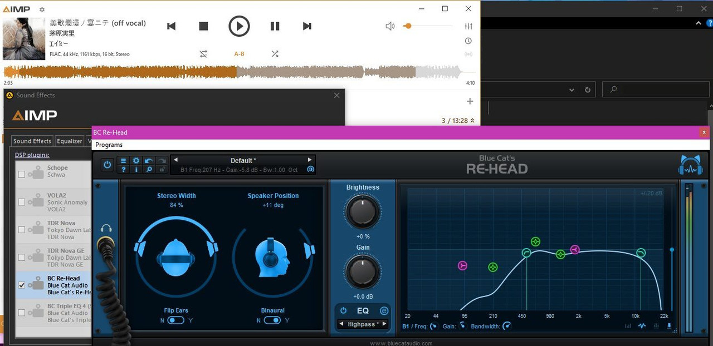Click the preset settings round icon
This screenshot has width=713, height=346.
point(311,169)
